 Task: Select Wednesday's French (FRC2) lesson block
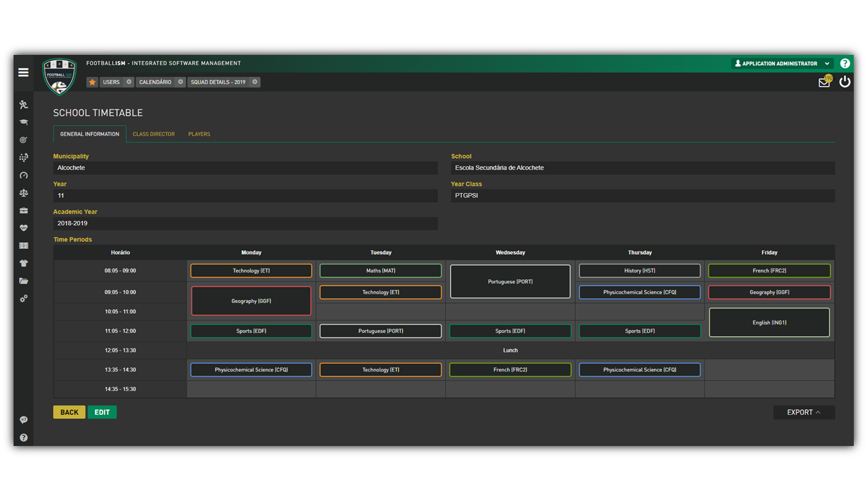click(x=511, y=370)
